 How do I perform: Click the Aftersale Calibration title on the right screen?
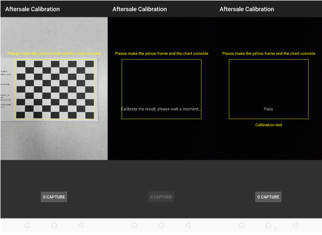247,9
